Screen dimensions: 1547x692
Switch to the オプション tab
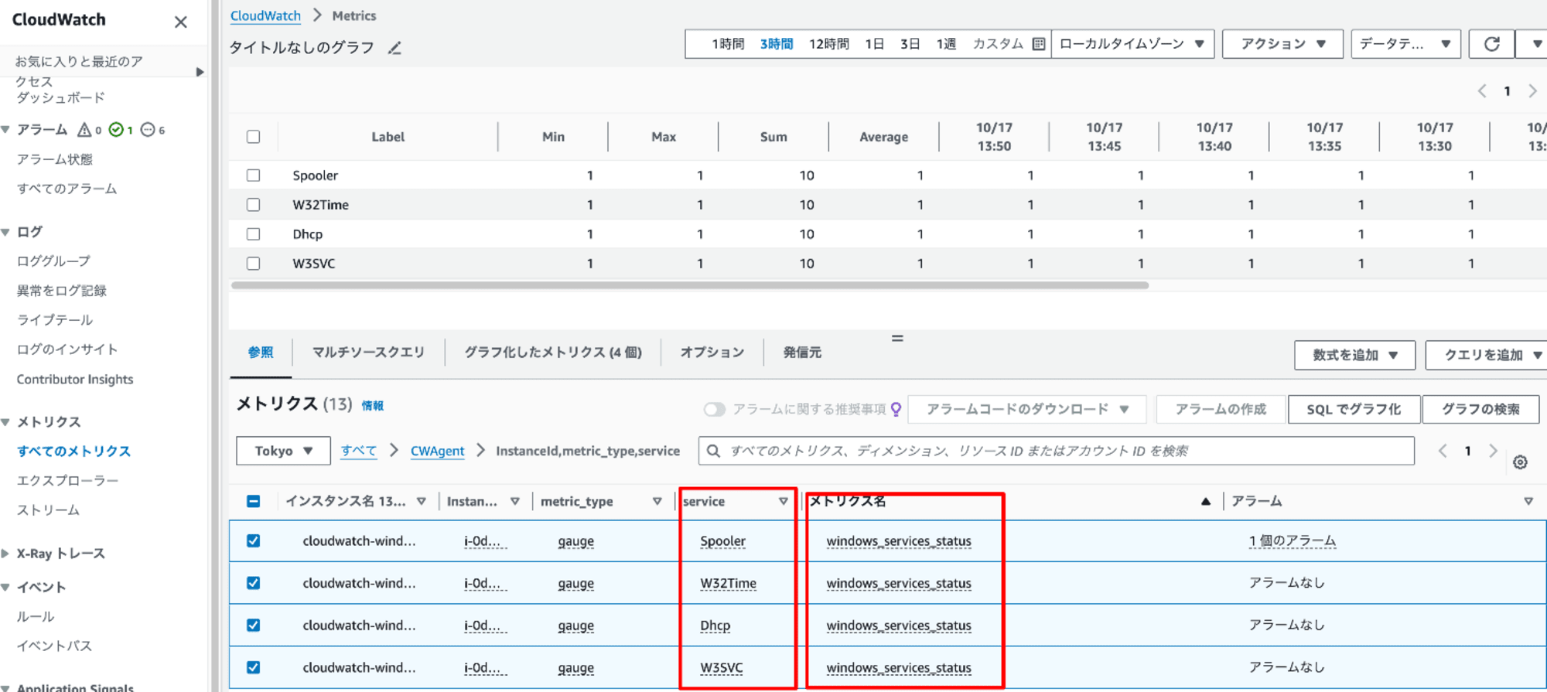(712, 353)
